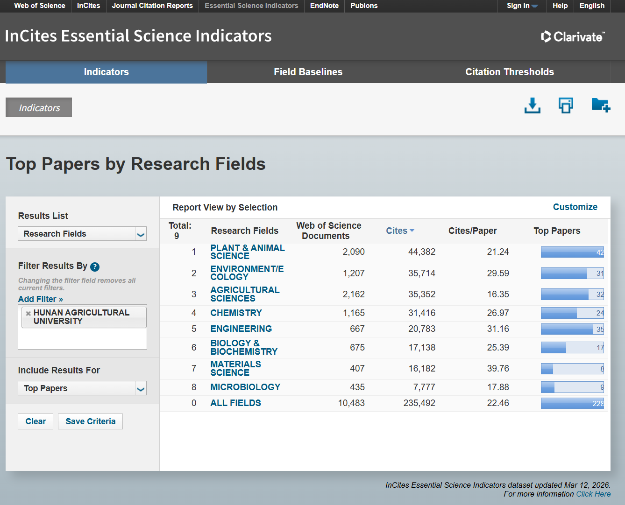Open the Filter Results By help icon
The width and height of the screenshot is (625, 505).
(95, 267)
